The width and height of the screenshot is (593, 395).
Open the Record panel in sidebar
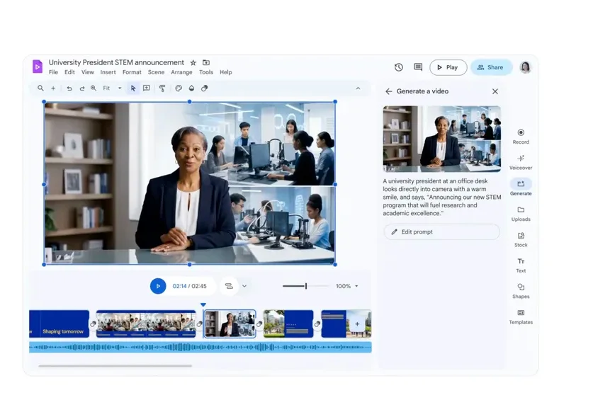(521, 136)
